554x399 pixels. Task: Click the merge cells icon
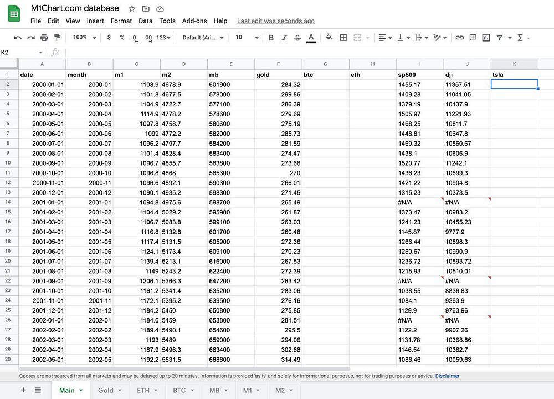click(x=357, y=38)
